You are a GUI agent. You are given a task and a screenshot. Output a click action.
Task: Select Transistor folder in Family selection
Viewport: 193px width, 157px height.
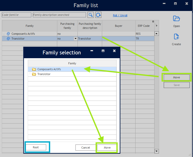coord(44,74)
